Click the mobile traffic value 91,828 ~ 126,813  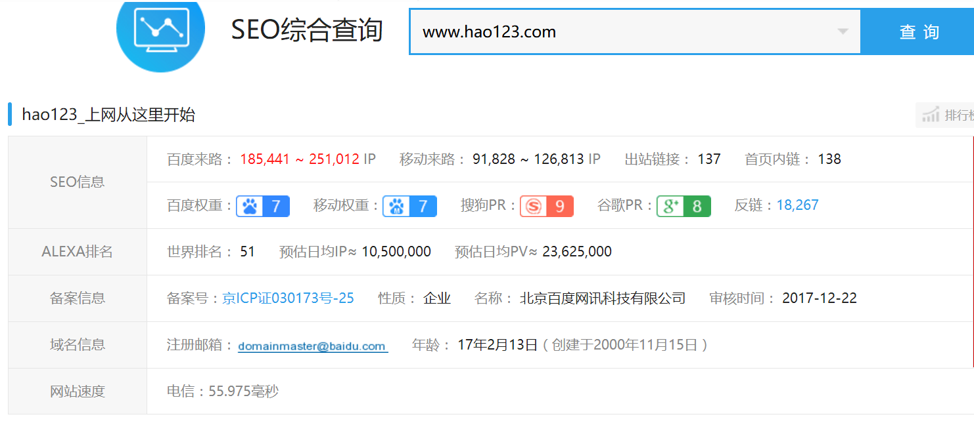[x=529, y=159]
